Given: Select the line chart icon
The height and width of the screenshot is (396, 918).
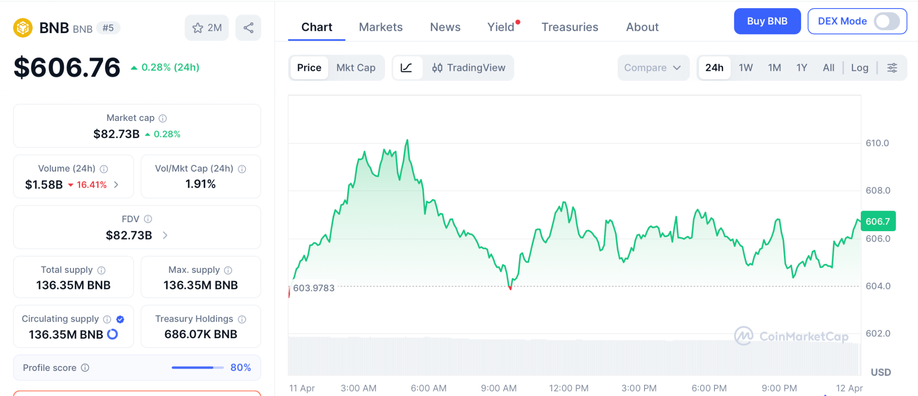Looking at the screenshot, I should 406,68.
